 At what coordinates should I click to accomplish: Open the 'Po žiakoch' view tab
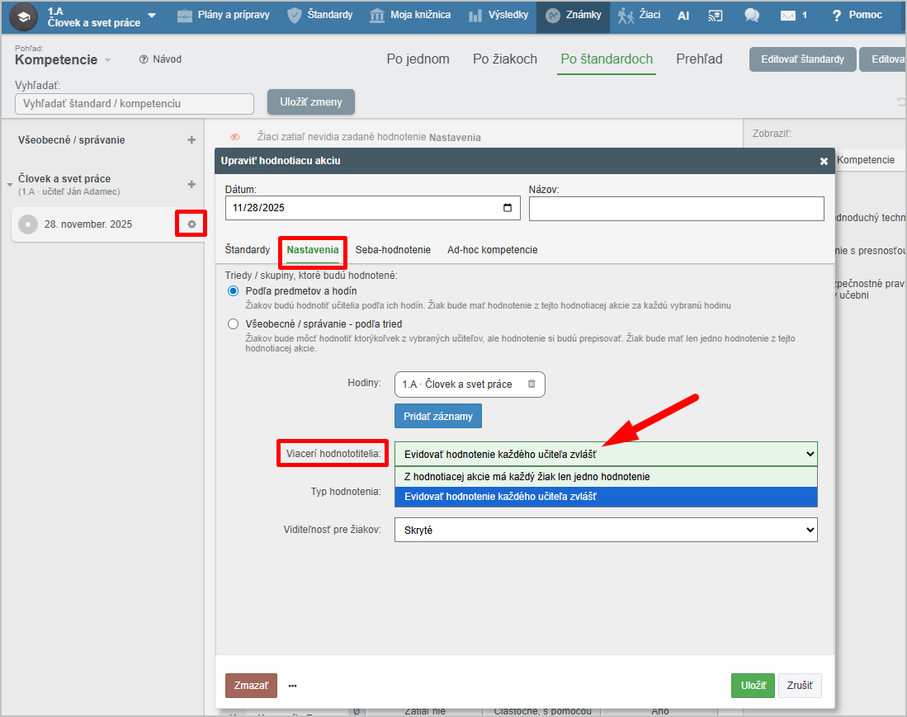pos(504,59)
